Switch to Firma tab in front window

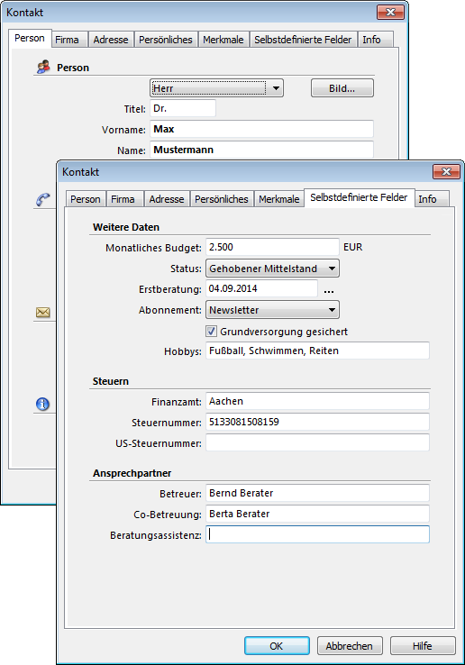(123, 199)
